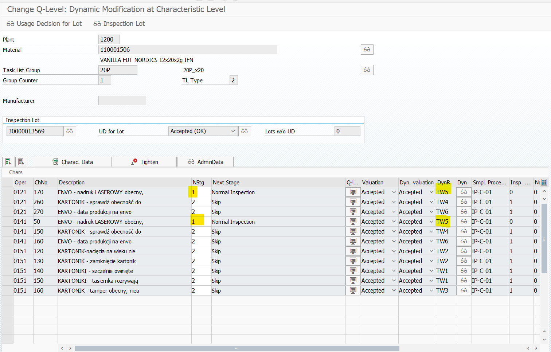Screen dimensions: 551x352
Task: Click the Next Stage cell of row 0121 / 170
Action: [x=278, y=192]
